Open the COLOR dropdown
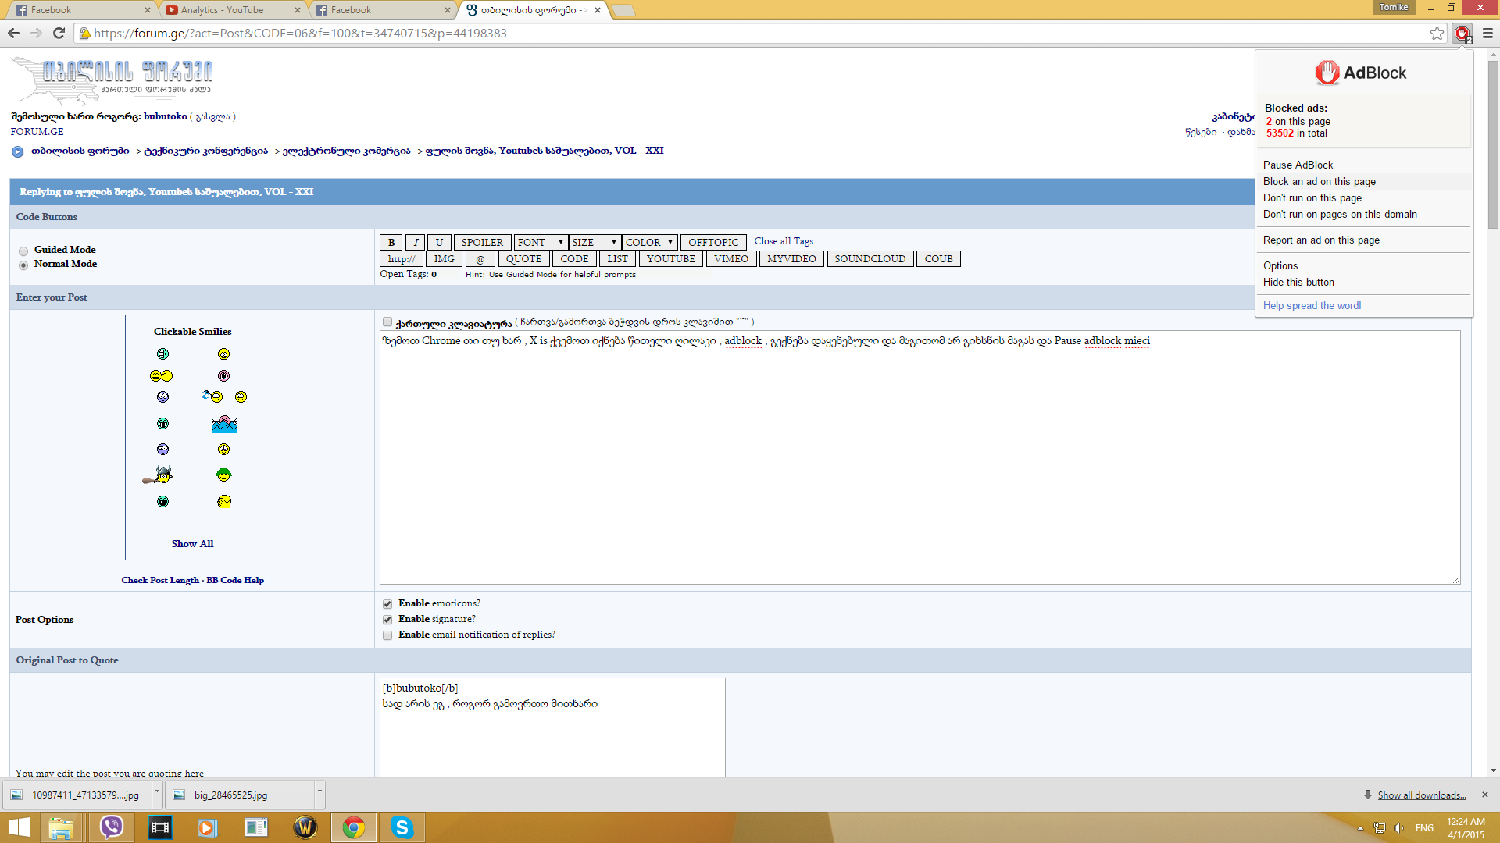This screenshot has height=843, width=1500. (x=649, y=243)
